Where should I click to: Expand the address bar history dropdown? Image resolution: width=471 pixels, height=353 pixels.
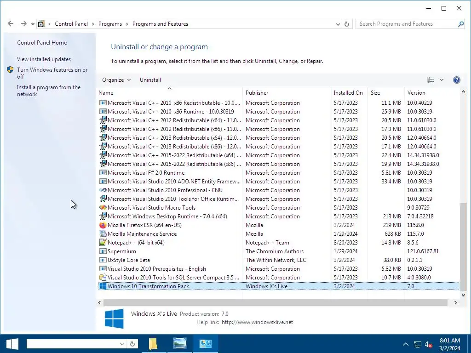click(338, 24)
